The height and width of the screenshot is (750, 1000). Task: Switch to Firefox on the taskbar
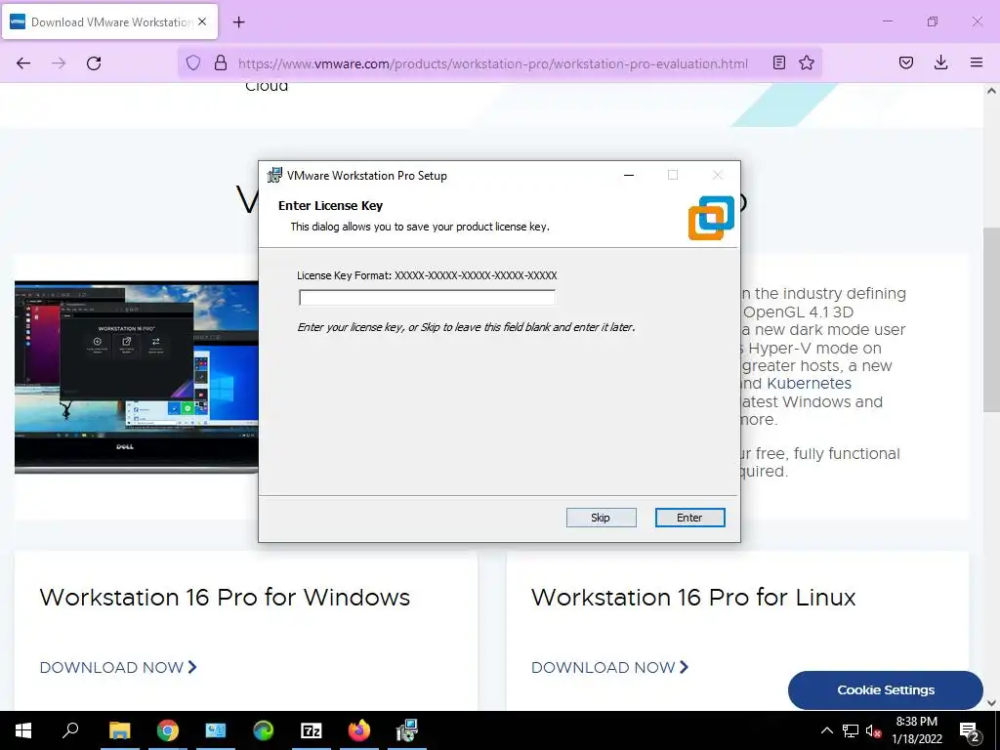(358, 730)
